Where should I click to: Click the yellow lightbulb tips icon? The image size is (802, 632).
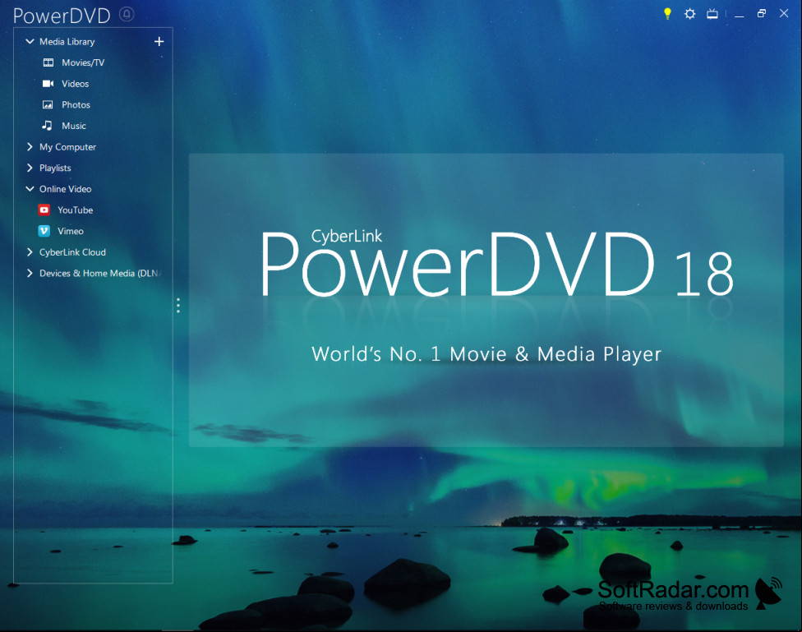click(667, 14)
